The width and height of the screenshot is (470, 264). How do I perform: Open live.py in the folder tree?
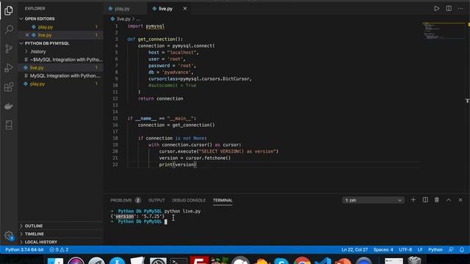coord(60,67)
